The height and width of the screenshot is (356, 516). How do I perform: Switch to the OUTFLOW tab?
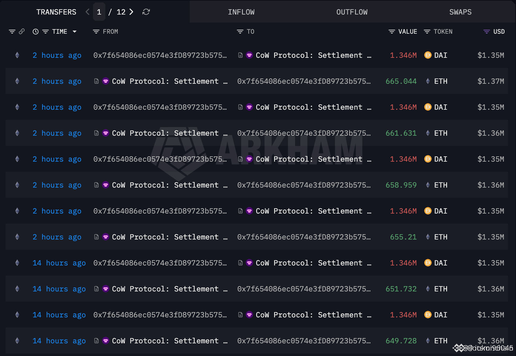tap(352, 12)
